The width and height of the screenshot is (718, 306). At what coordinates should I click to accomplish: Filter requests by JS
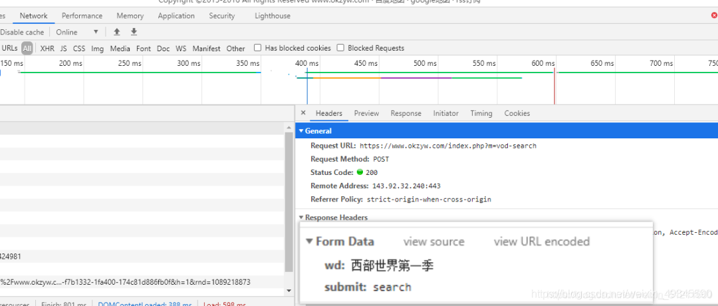(64, 48)
